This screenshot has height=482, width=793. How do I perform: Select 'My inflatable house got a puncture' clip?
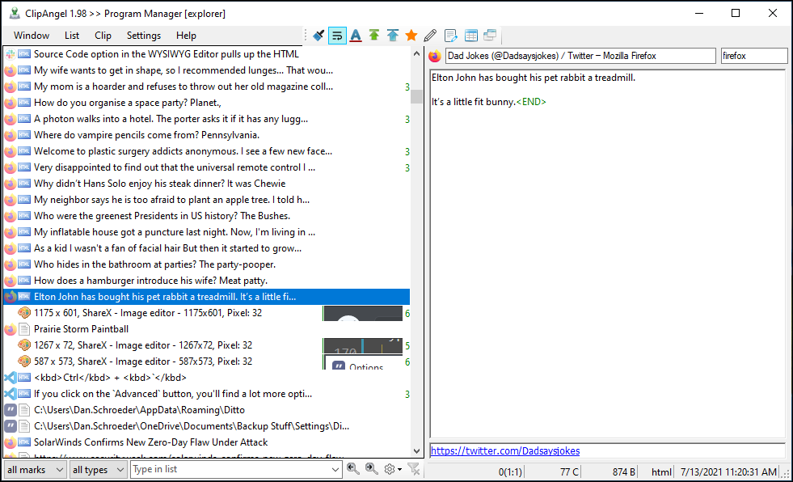[x=206, y=232]
